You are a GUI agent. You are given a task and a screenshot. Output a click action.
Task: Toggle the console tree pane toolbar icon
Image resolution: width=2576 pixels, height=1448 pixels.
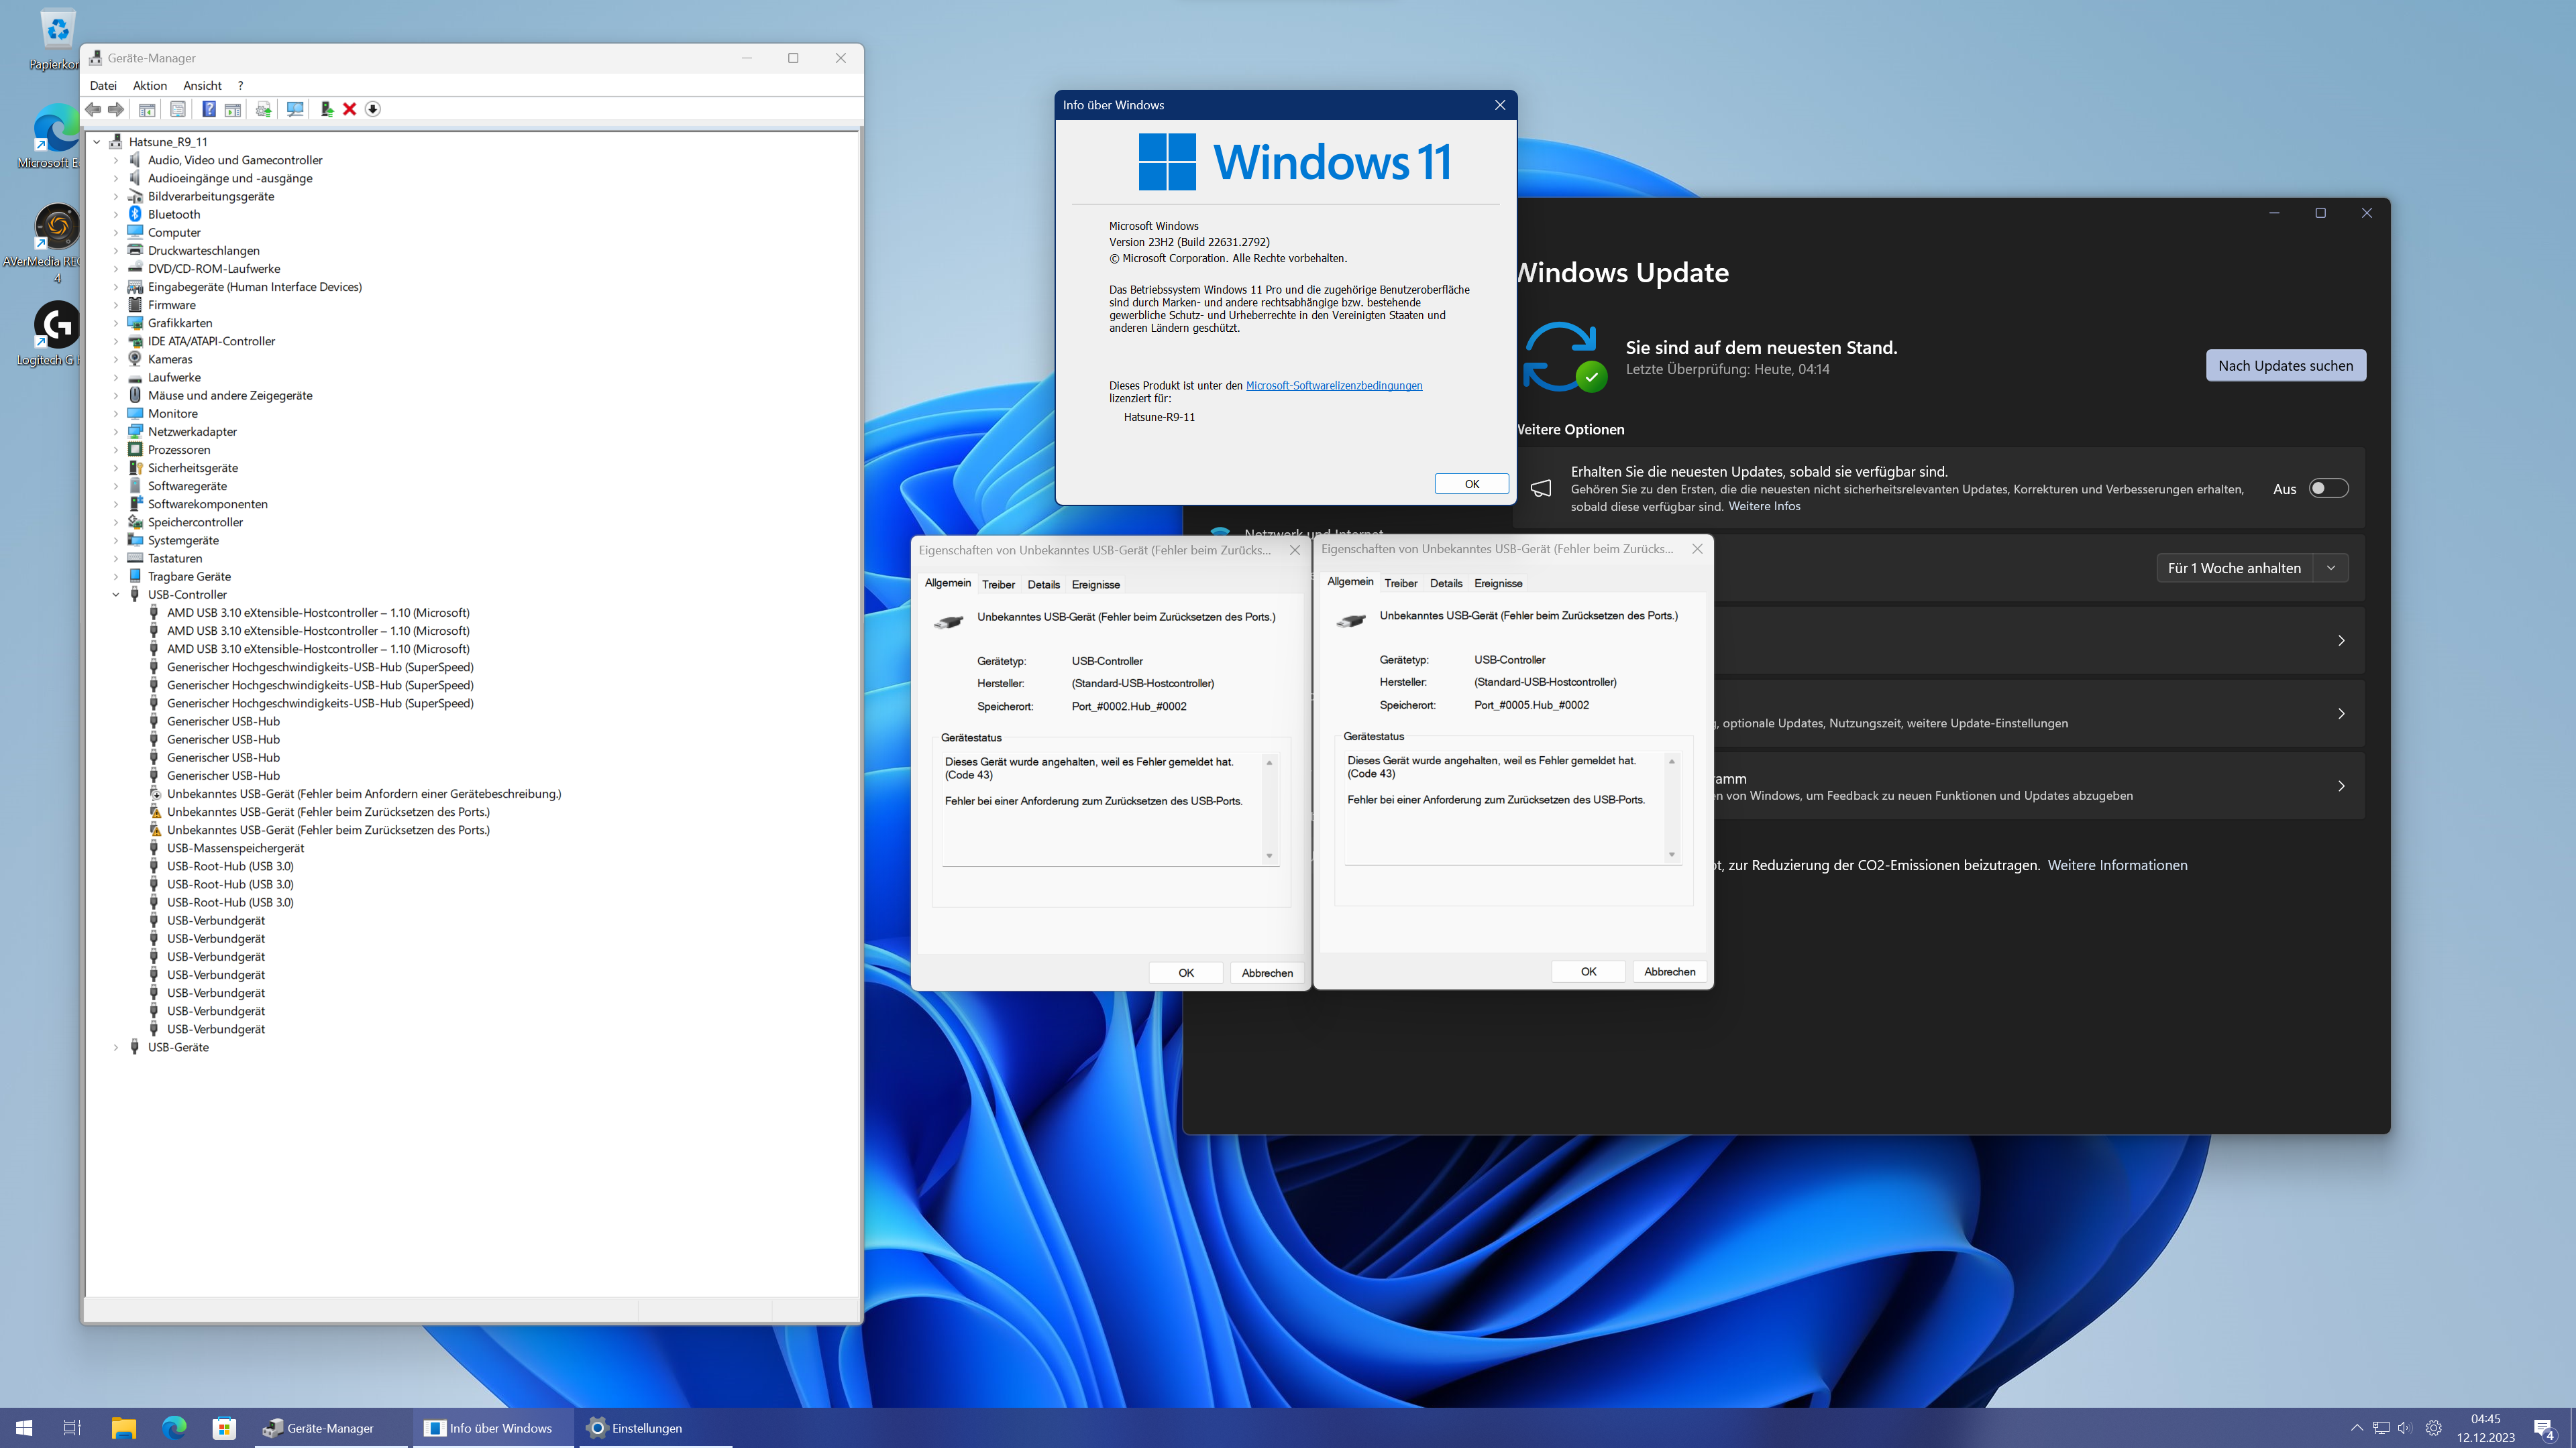point(147,109)
